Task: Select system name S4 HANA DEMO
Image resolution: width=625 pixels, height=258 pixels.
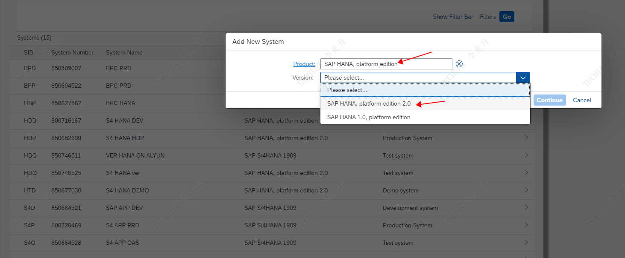Action: tap(127, 190)
